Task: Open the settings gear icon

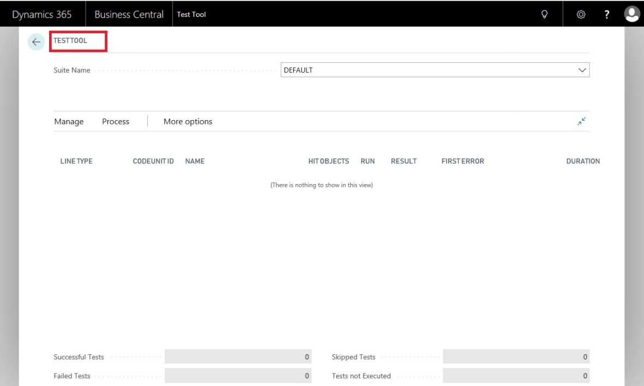Action: 581,15
